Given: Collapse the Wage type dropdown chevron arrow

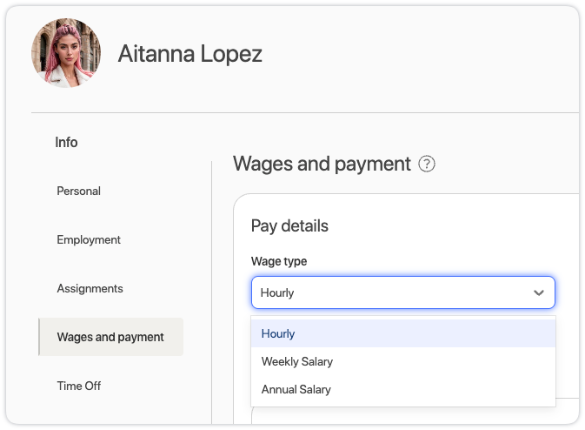Looking at the screenshot, I should coord(538,293).
